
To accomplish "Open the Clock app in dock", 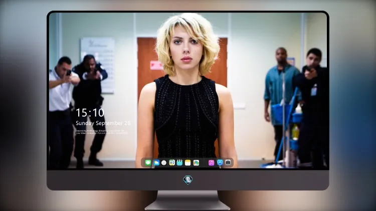I will [164, 162].
